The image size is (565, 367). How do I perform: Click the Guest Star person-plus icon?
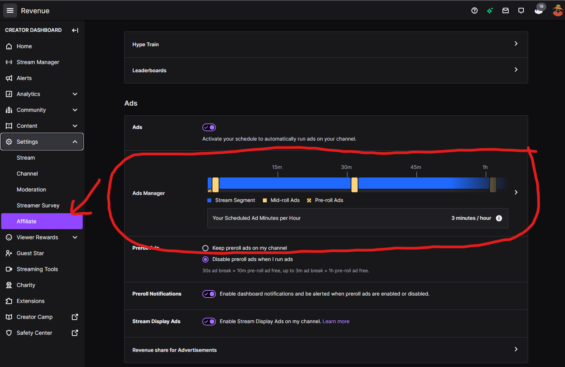pos(9,253)
